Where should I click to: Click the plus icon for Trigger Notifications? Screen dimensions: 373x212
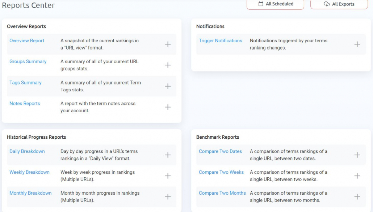click(x=357, y=44)
